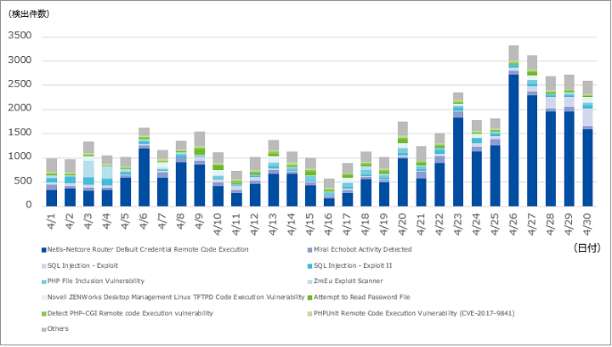The width and height of the screenshot is (612, 347).
Task: Select the Novell ZENWorks TFTPD legend label
Action: 176,298
